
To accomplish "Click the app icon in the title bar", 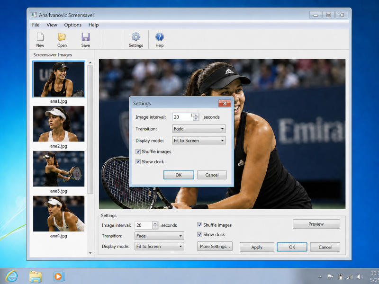I will pyautogui.click(x=34, y=15).
